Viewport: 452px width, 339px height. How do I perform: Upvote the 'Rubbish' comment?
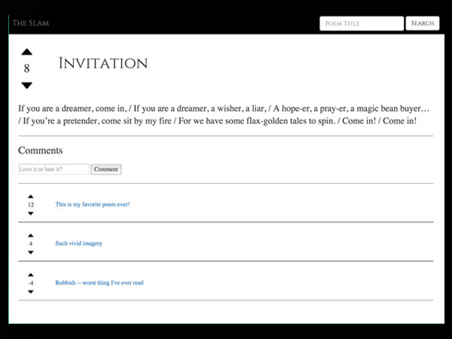[x=31, y=274]
